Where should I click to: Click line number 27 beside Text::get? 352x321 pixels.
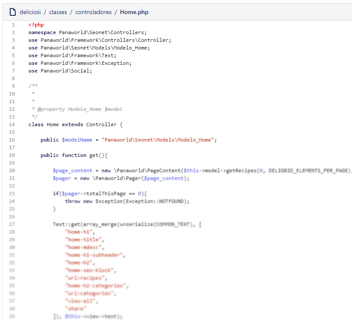pyautogui.click(x=13, y=224)
